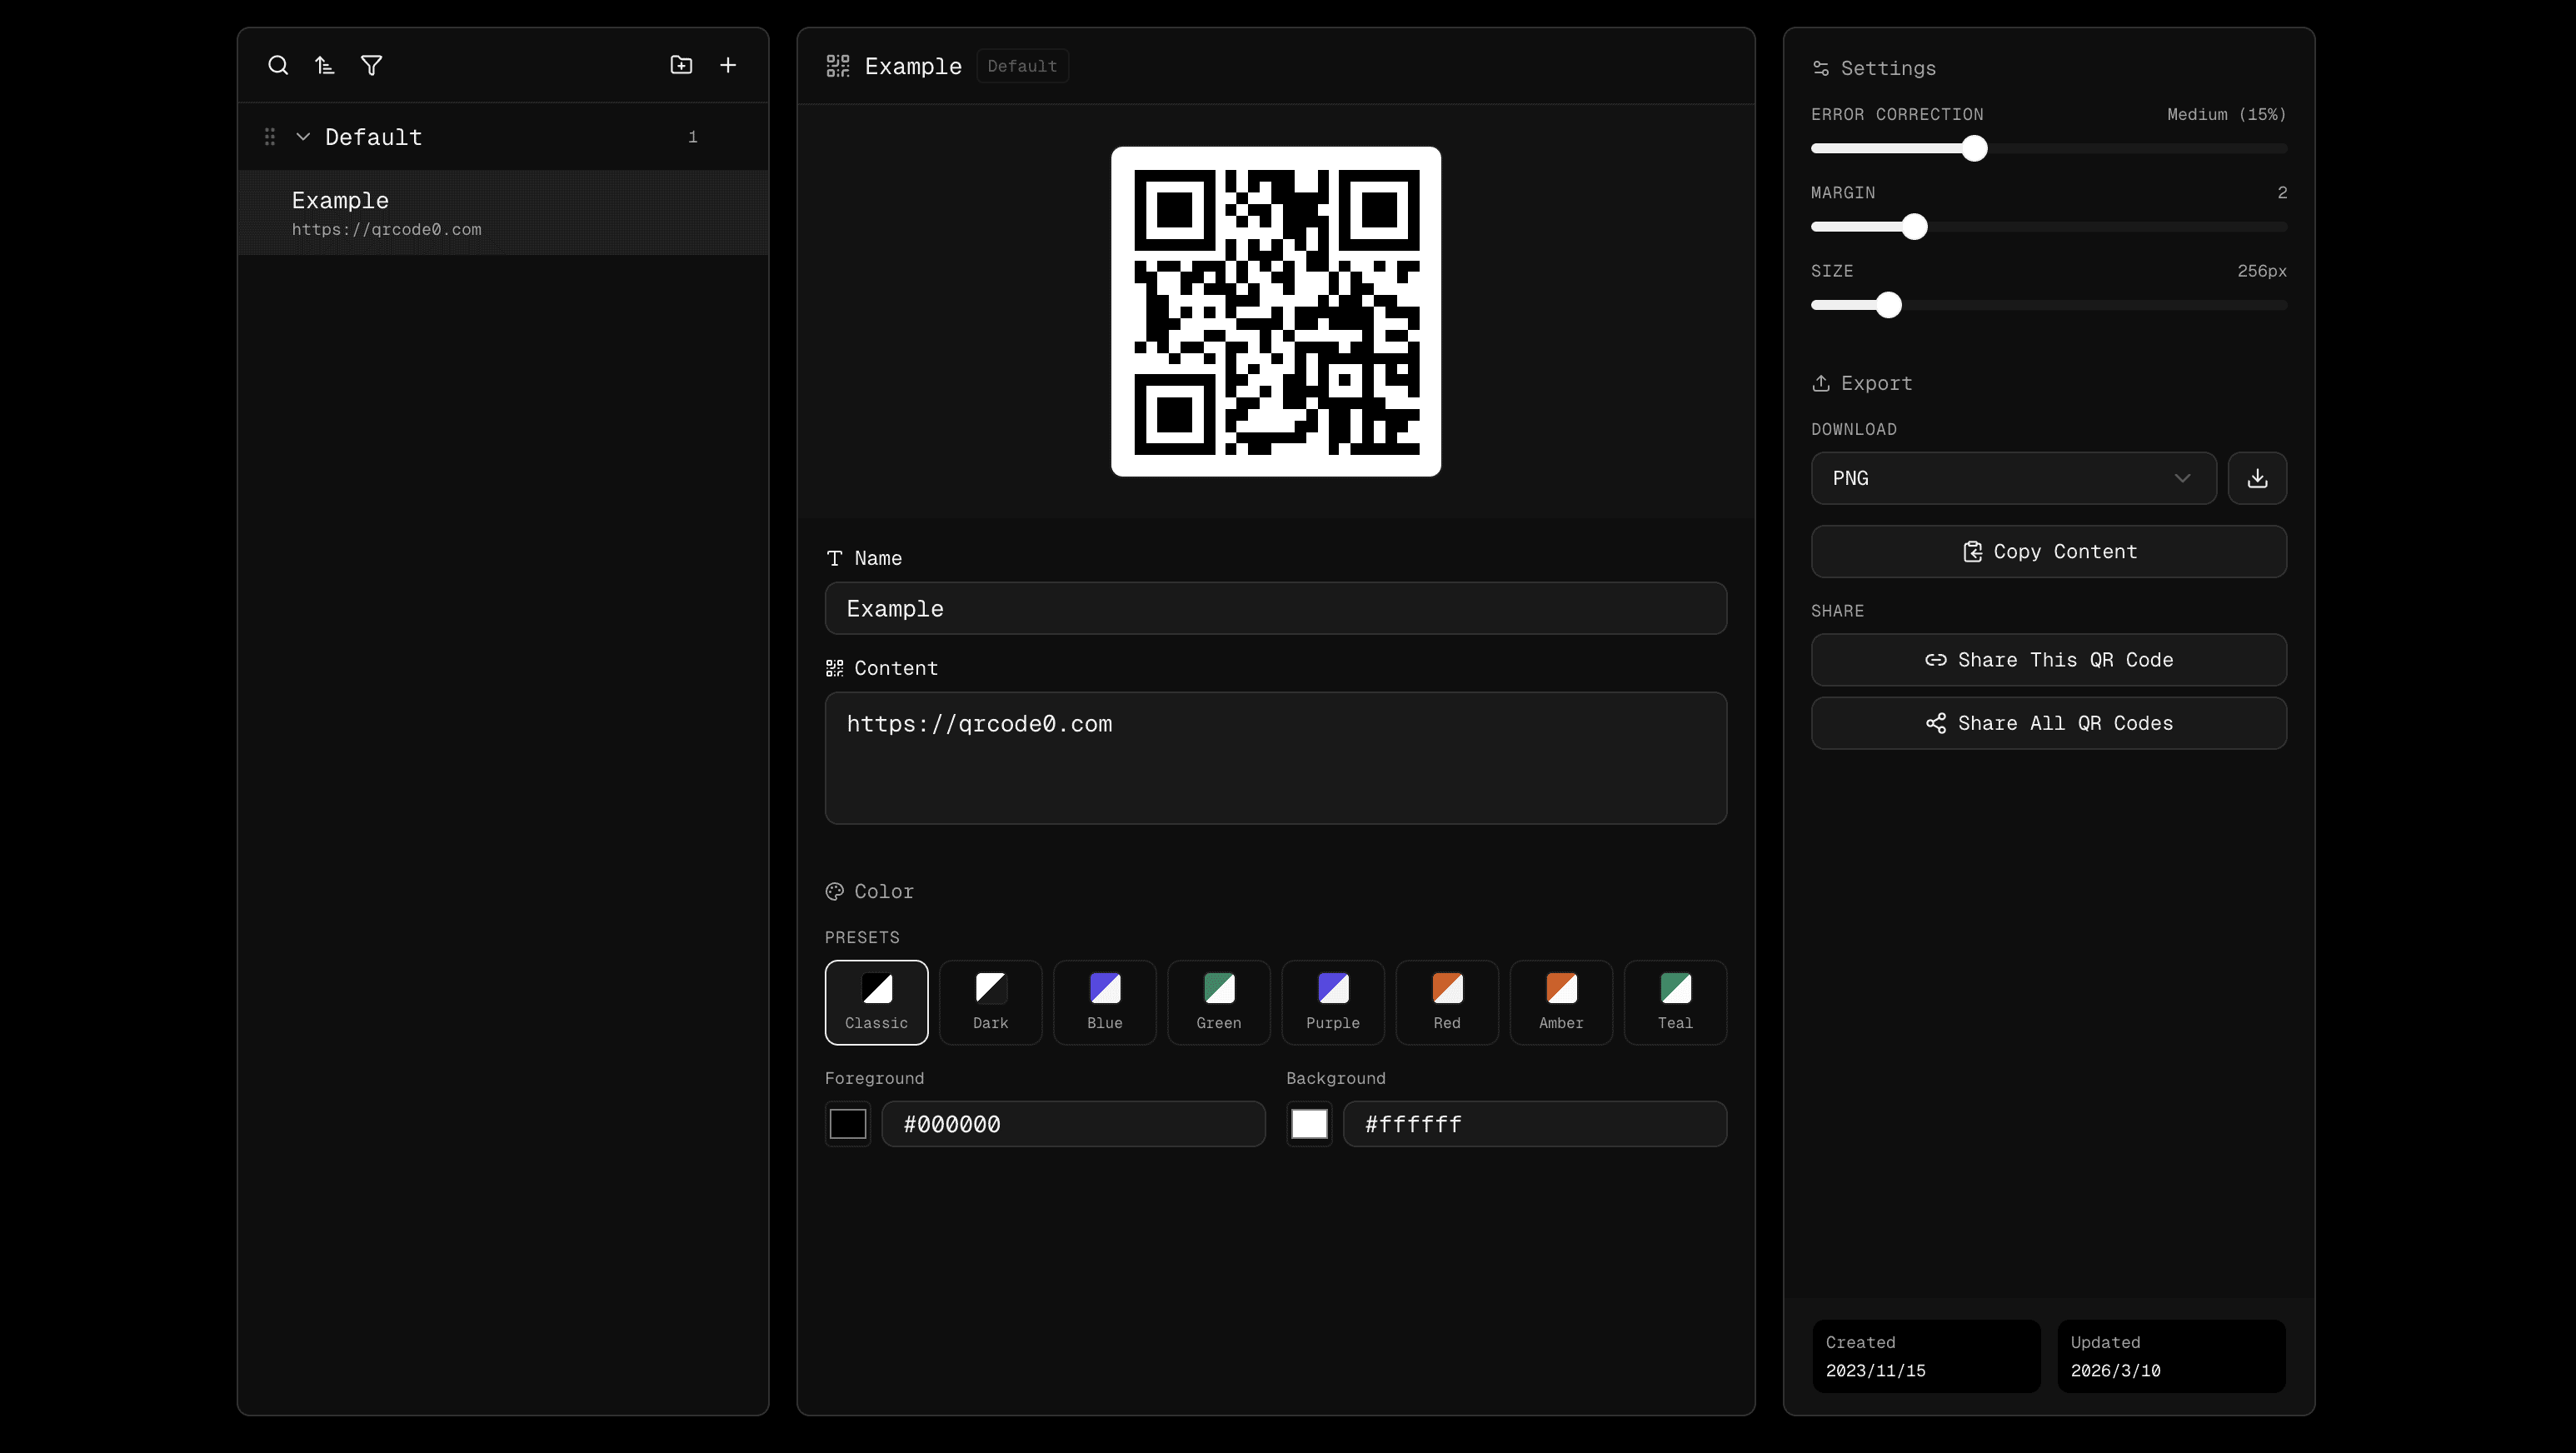Edit the Background hex value field
This screenshot has height=1453, width=2576.
(1535, 1124)
